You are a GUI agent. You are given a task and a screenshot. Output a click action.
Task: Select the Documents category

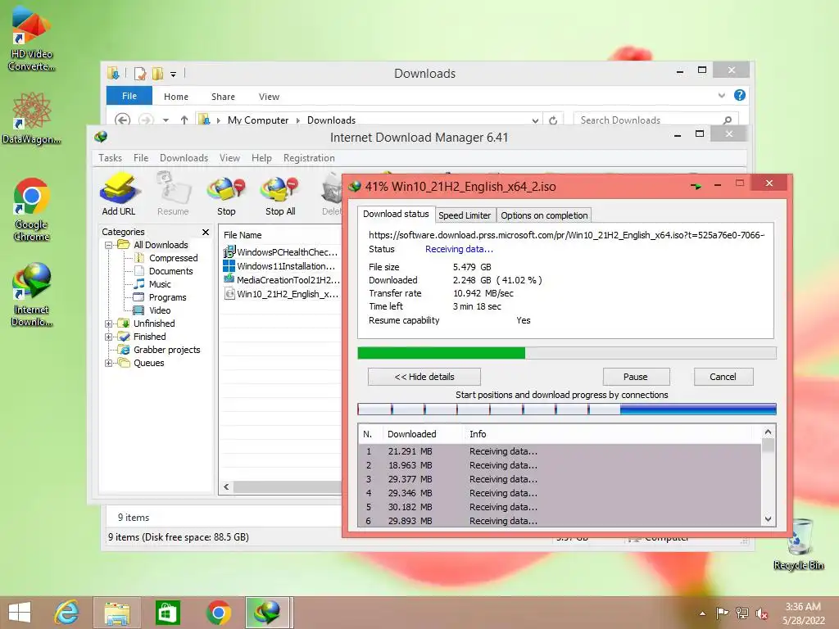(x=170, y=271)
